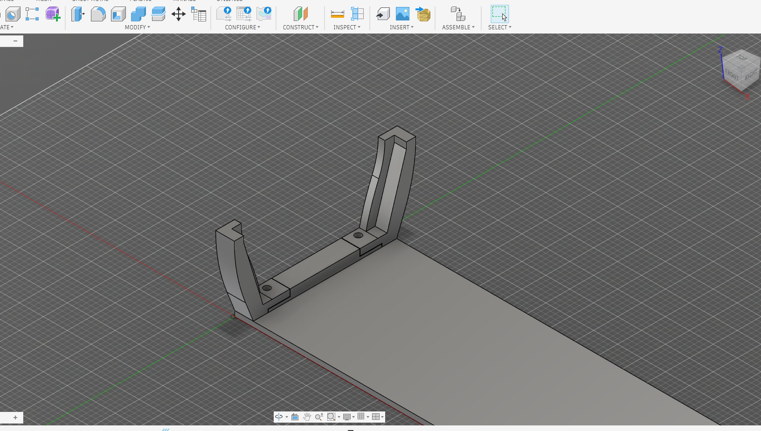Click the FRONT face of ViewCube

(733, 74)
